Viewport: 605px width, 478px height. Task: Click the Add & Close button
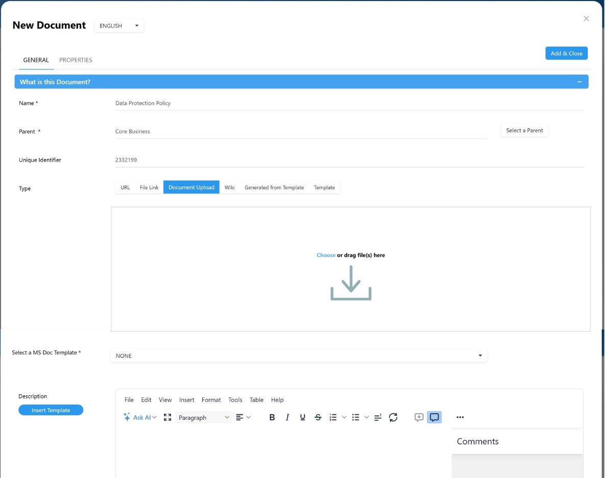(566, 53)
